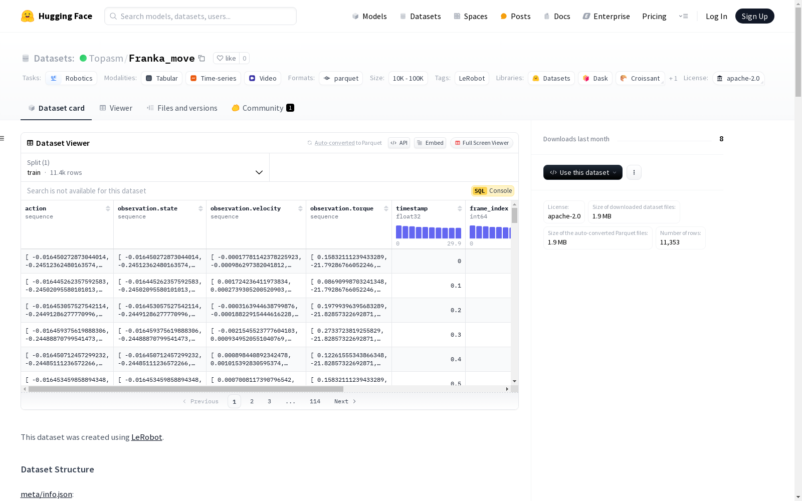Select the 10K - 100K size tag
The image size is (802, 501).
pos(408,78)
